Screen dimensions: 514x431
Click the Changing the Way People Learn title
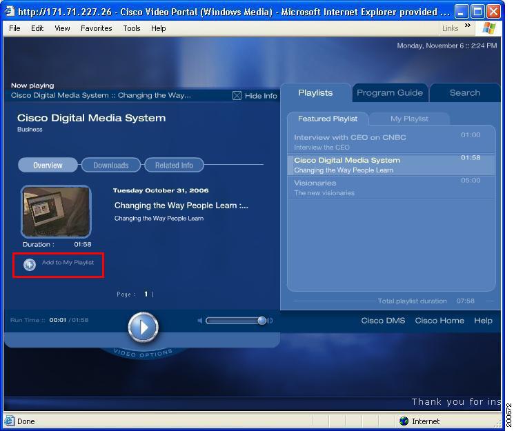tap(181, 206)
